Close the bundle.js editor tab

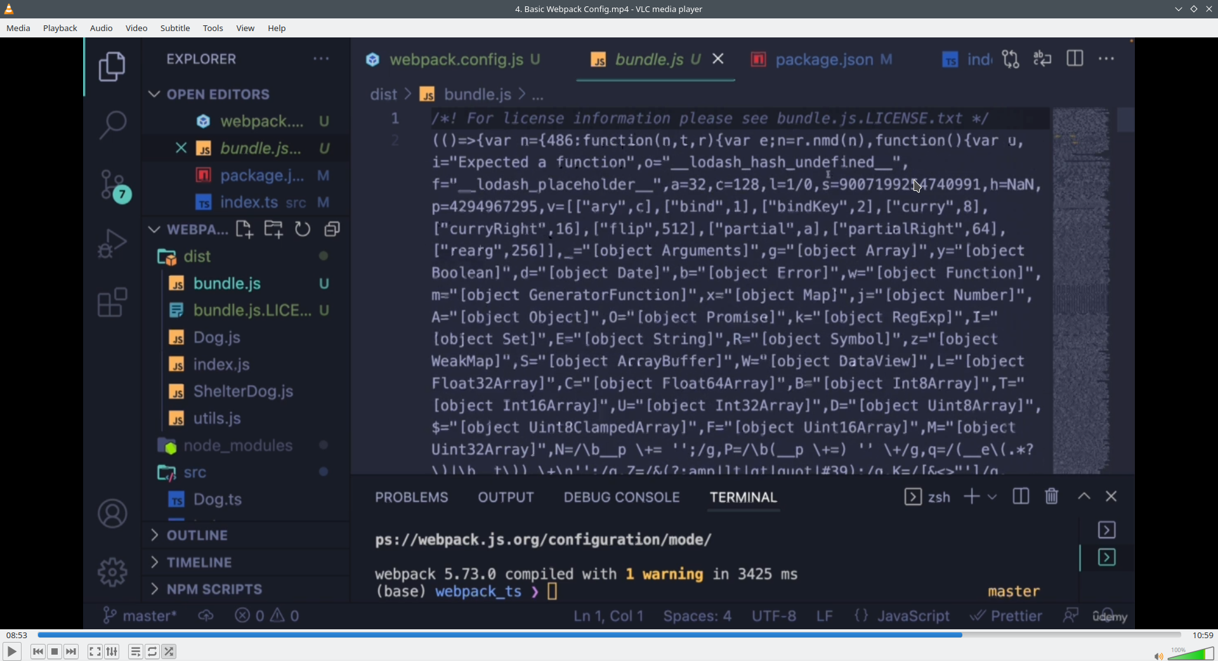[718, 59]
